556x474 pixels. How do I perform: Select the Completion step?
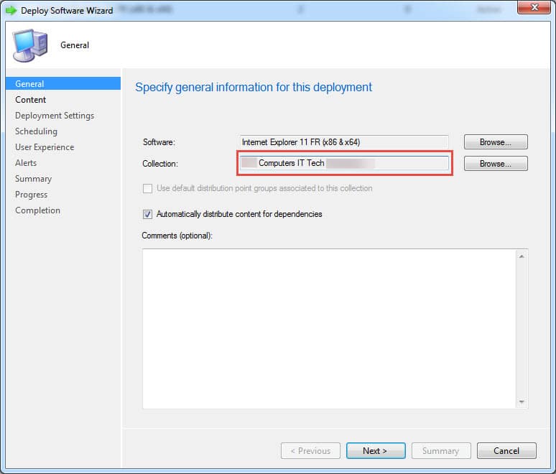click(37, 210)
